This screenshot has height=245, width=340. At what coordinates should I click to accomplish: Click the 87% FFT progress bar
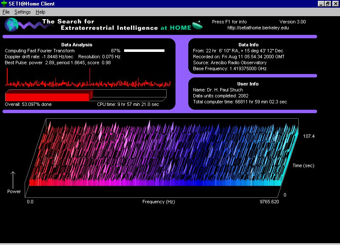[144, 51]
